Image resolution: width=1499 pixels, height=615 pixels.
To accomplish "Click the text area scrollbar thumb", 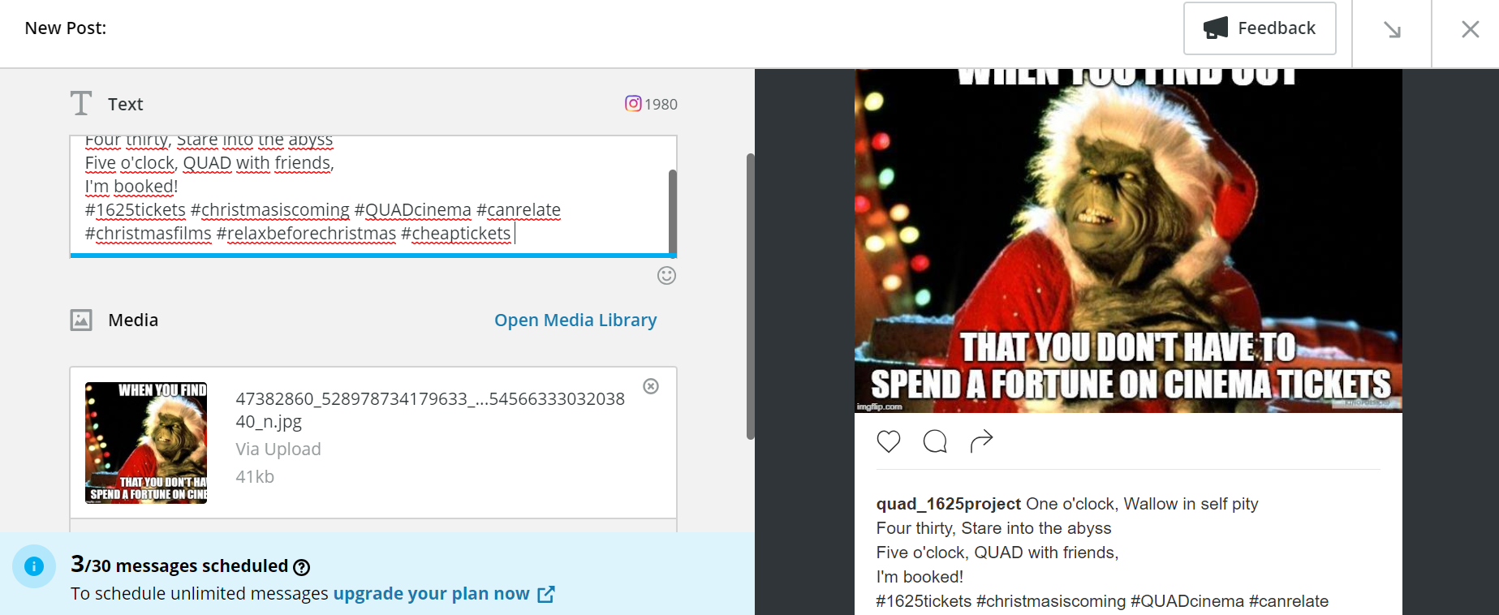I will coord(672,211).
